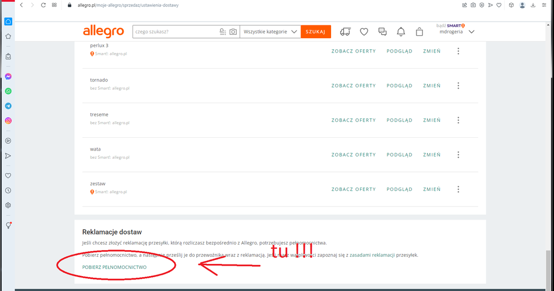The height and width of the screenshot is (291, 554).
Task: Open snapshot camera icon in address bar
Action: coord(473,5)
